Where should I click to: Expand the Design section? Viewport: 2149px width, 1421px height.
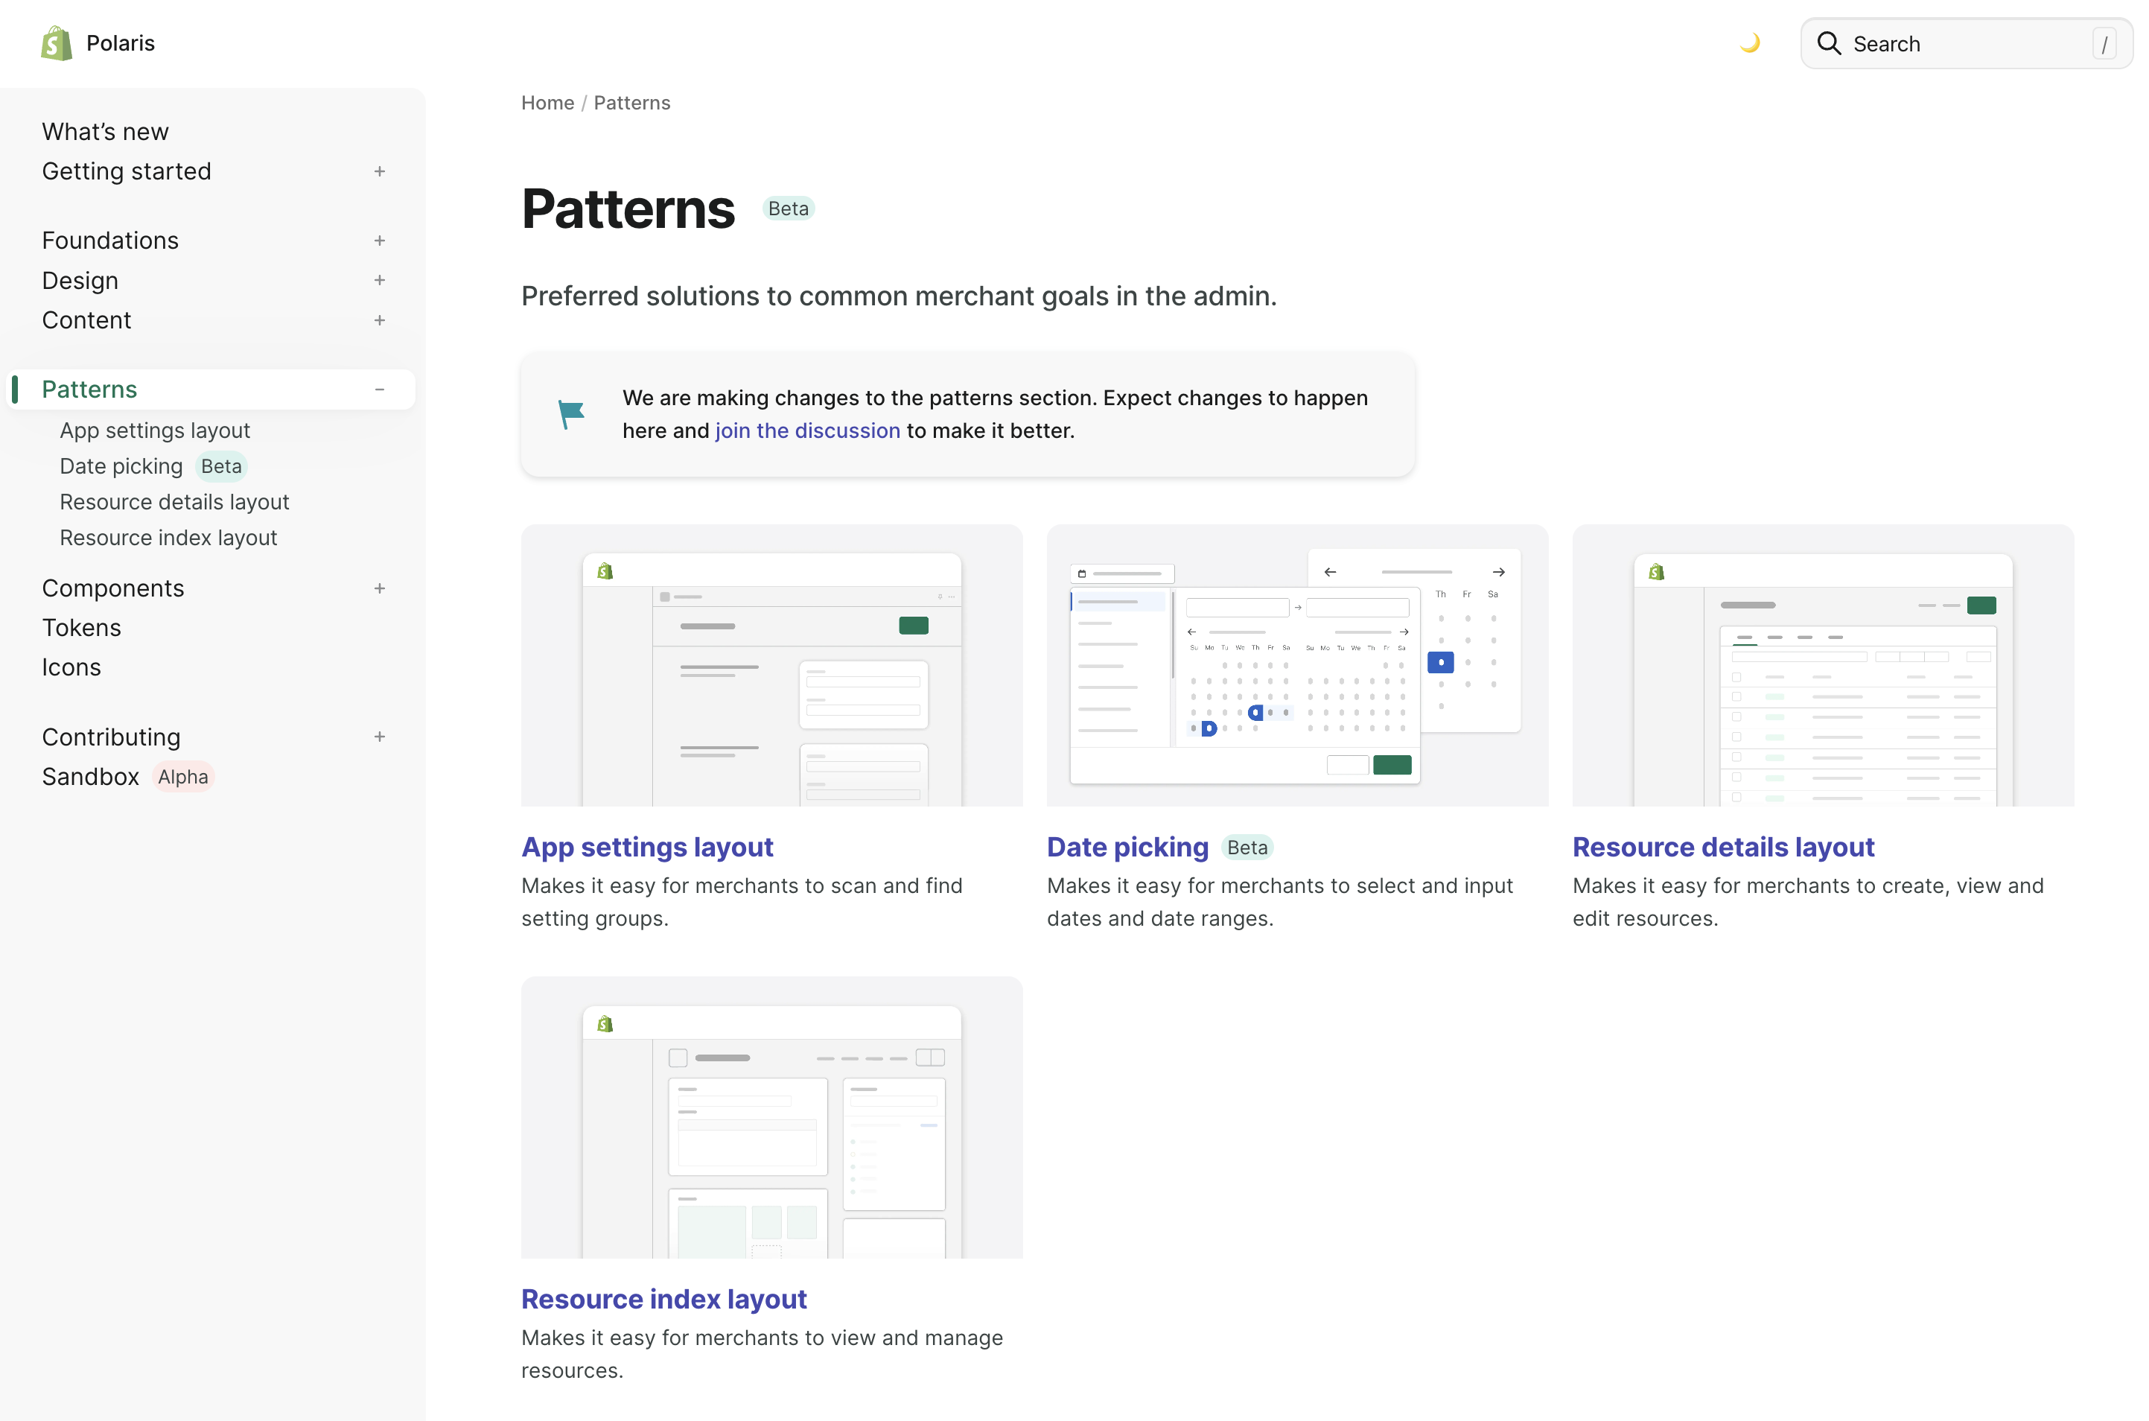pos(380,280)
